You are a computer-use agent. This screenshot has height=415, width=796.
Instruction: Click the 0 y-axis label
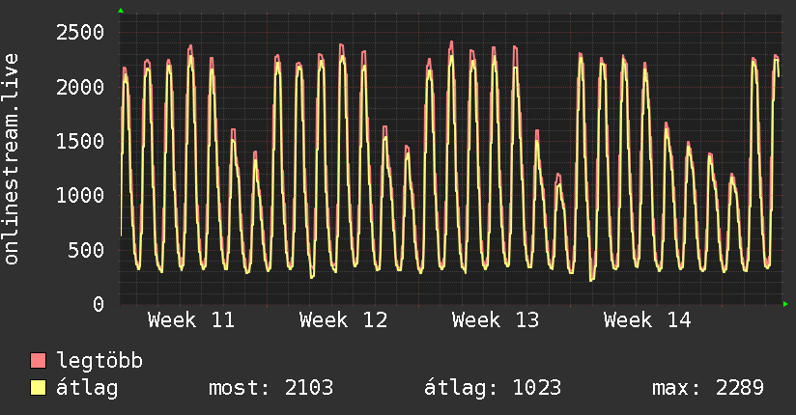click(99, 304)
